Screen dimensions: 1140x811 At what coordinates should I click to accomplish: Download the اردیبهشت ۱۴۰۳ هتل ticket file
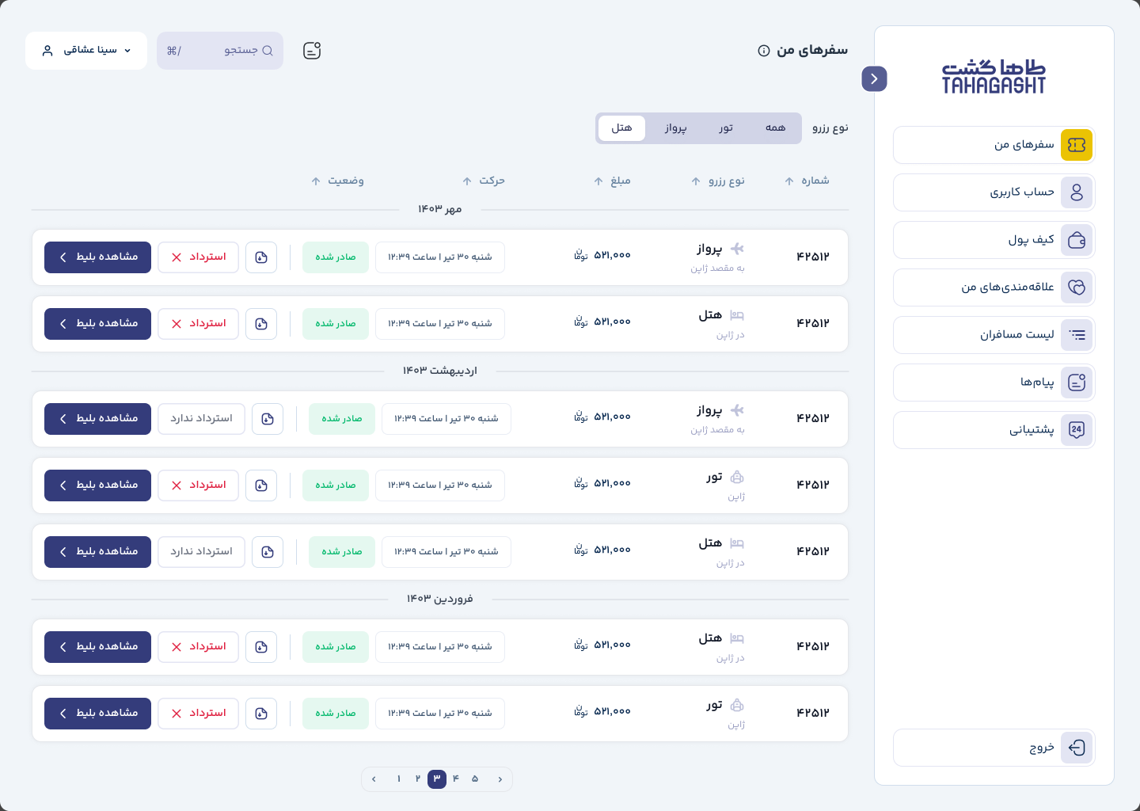[x=268, y=552]
